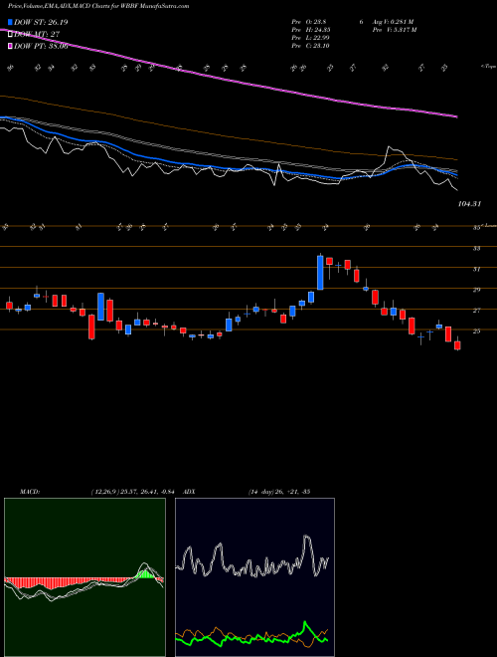Click the 35 price axis label
497x657 pixels.
[x=476, y=228]
